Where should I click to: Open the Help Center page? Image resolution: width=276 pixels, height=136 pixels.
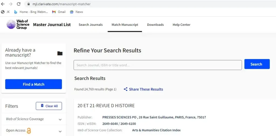pos(181,25)
